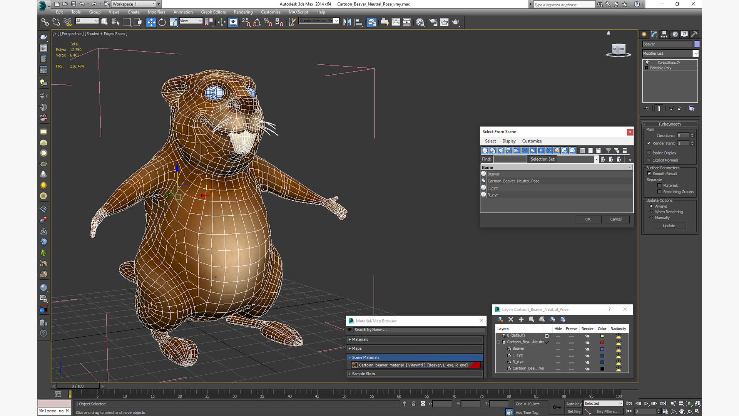Open the Motion command panel tab
The height and width of the screenshot is (416, 739).
(x=674, y=34)
